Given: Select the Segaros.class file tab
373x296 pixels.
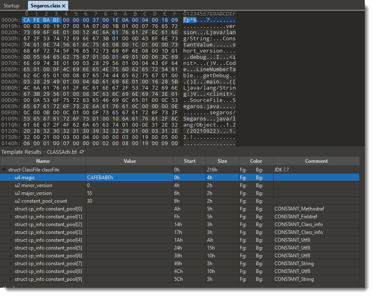Looking at the screenshot, I should tap(45, 6).
